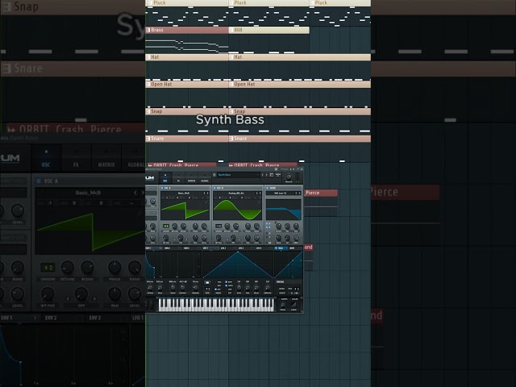Open the Synth Bass preset name dropdown
The height and width of the screenshot is (387, 516).
point(239,175)
